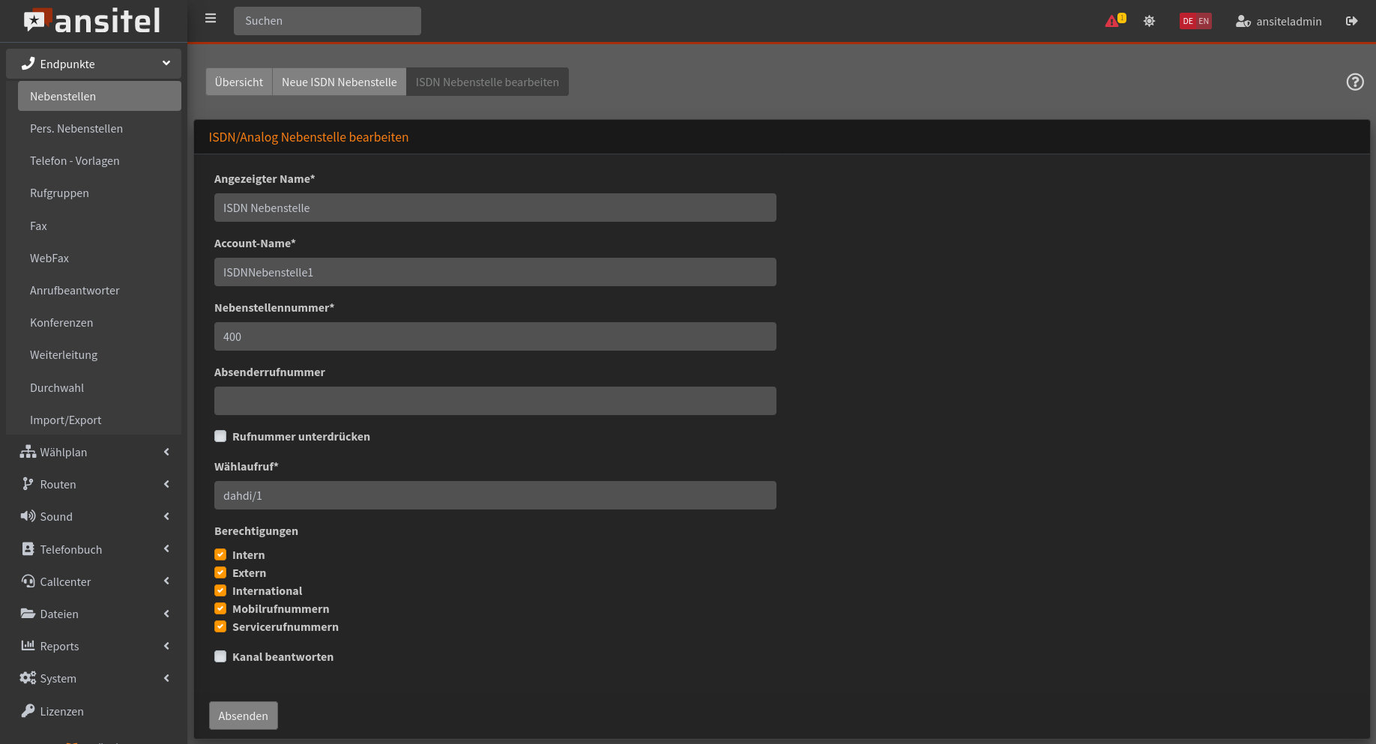Enable Rufnummer unterdrücken checkbox

coord(220,436)
